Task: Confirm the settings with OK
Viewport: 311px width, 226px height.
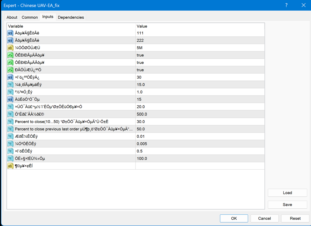Action: coord(234,218)
